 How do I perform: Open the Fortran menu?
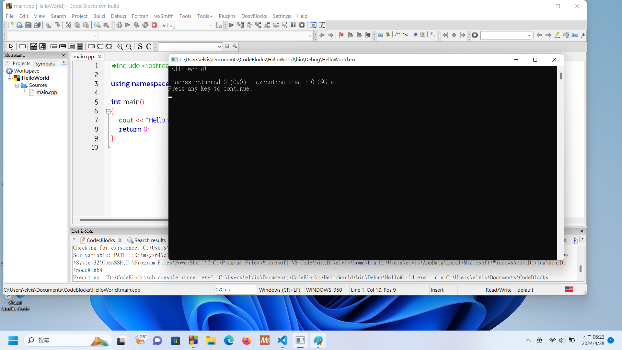(x=140, y=16)
